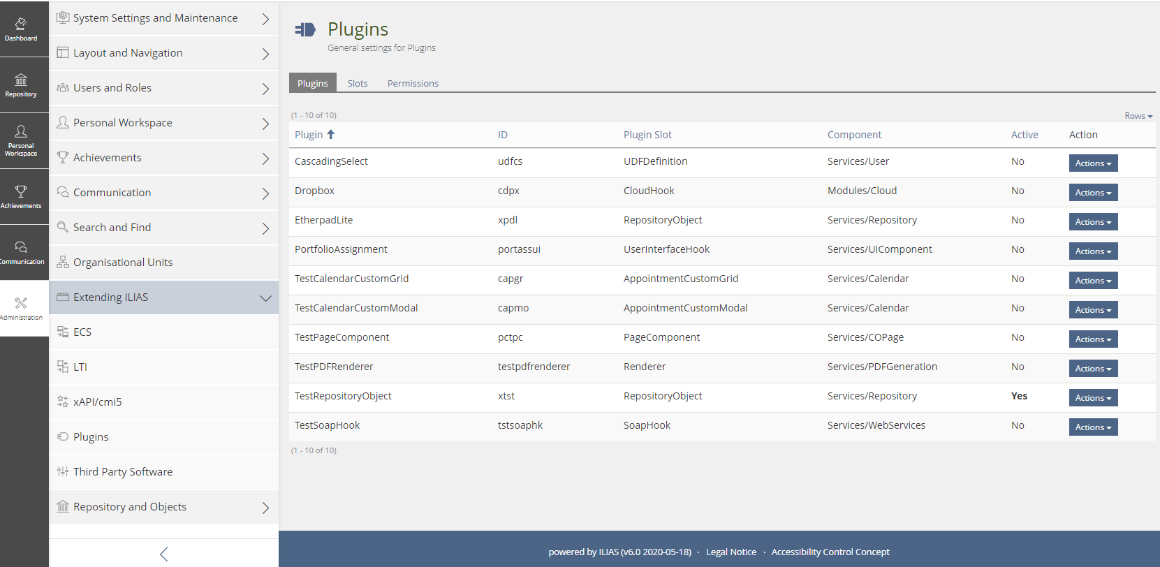
Task: Click the Repository icon in main bar
Action: tap(21, 84)
